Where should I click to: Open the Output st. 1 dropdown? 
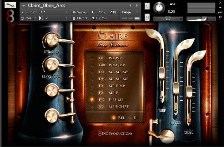tap(45, 12)
